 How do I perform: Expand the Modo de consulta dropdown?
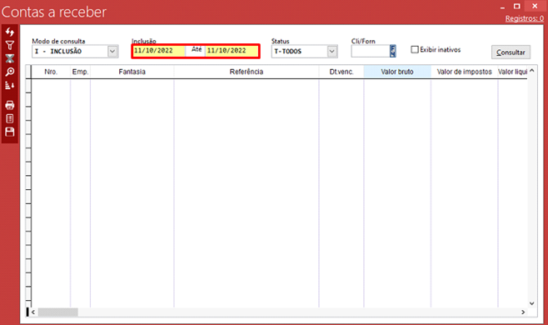click(x=112, y=52)
